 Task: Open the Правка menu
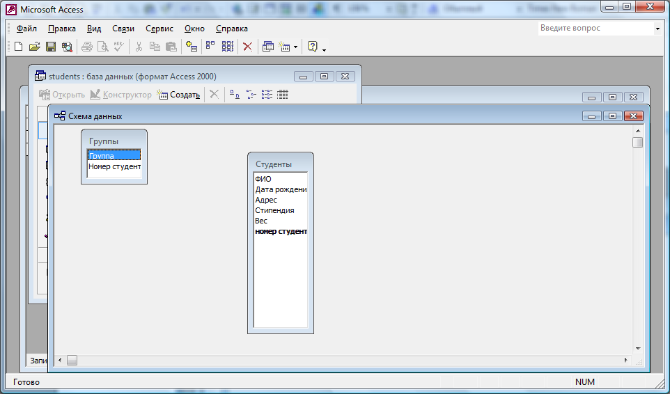61,29
